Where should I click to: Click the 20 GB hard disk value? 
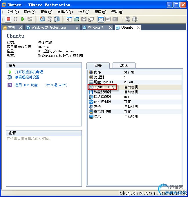(128, 82)
